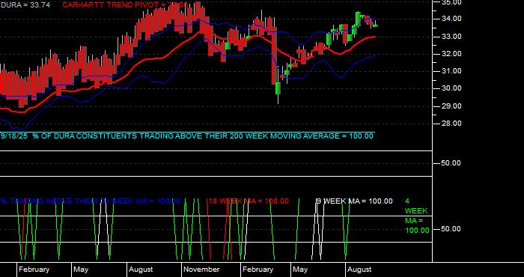Image resolution: width=524 pixels, height=277 pixels.
Task: Select the 35.00 price axis label
Action: pyautogui.click(x=451, y=2)
